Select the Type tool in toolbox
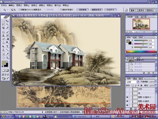 pyautogui.click(x=7, y=47)
